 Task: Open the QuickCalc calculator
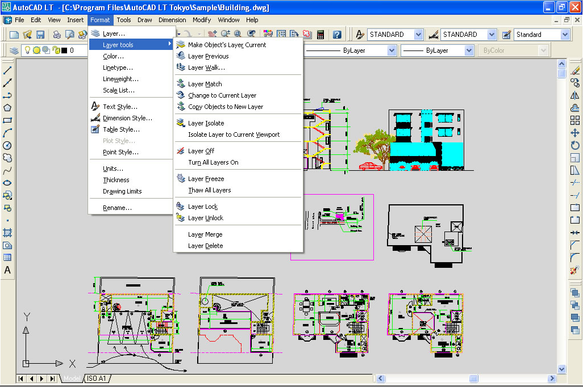(x=320, y=35)
